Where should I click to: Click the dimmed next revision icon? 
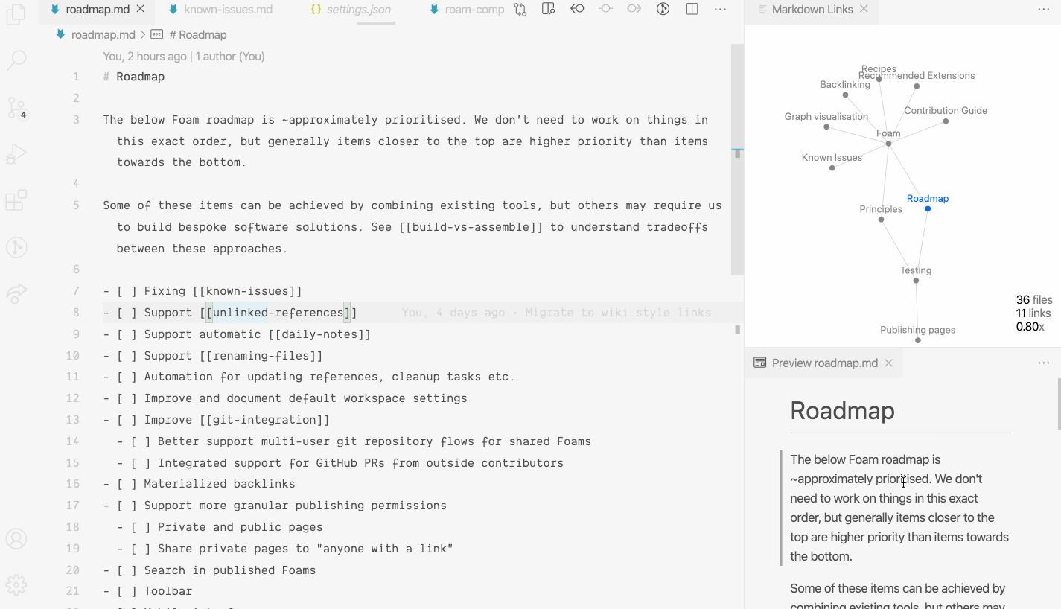(634, 10)
